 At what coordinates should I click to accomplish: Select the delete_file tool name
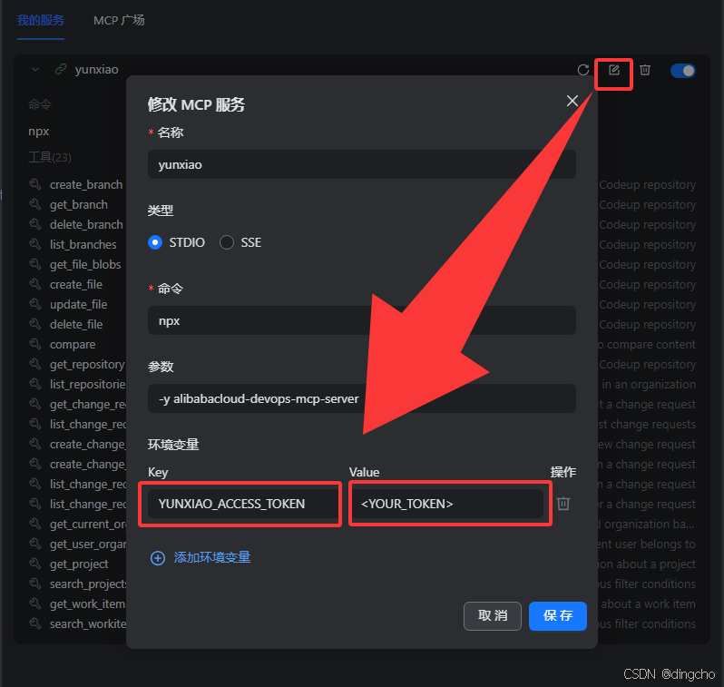point(76,324)
